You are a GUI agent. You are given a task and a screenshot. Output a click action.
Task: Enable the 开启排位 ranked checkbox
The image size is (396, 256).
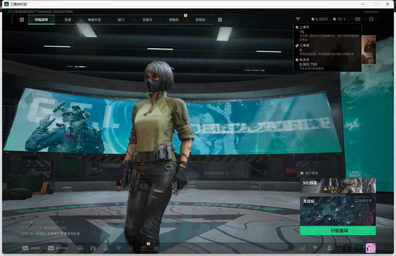coord(305,188)
